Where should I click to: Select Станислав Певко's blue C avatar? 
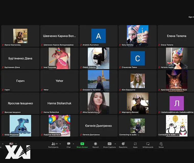pyautogui.click(x=137, y=58)
